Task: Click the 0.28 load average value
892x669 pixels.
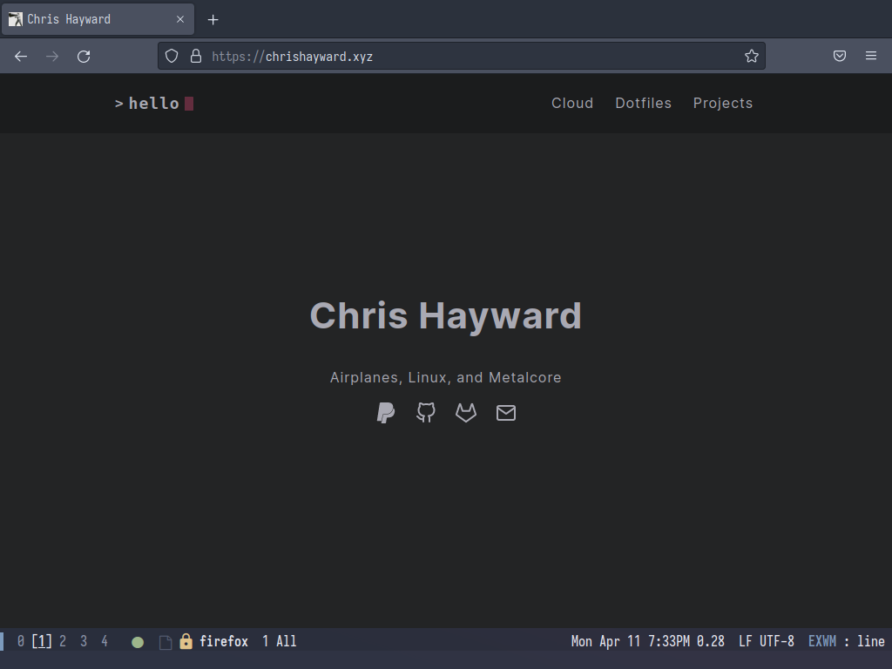Action: coord(711,642)
